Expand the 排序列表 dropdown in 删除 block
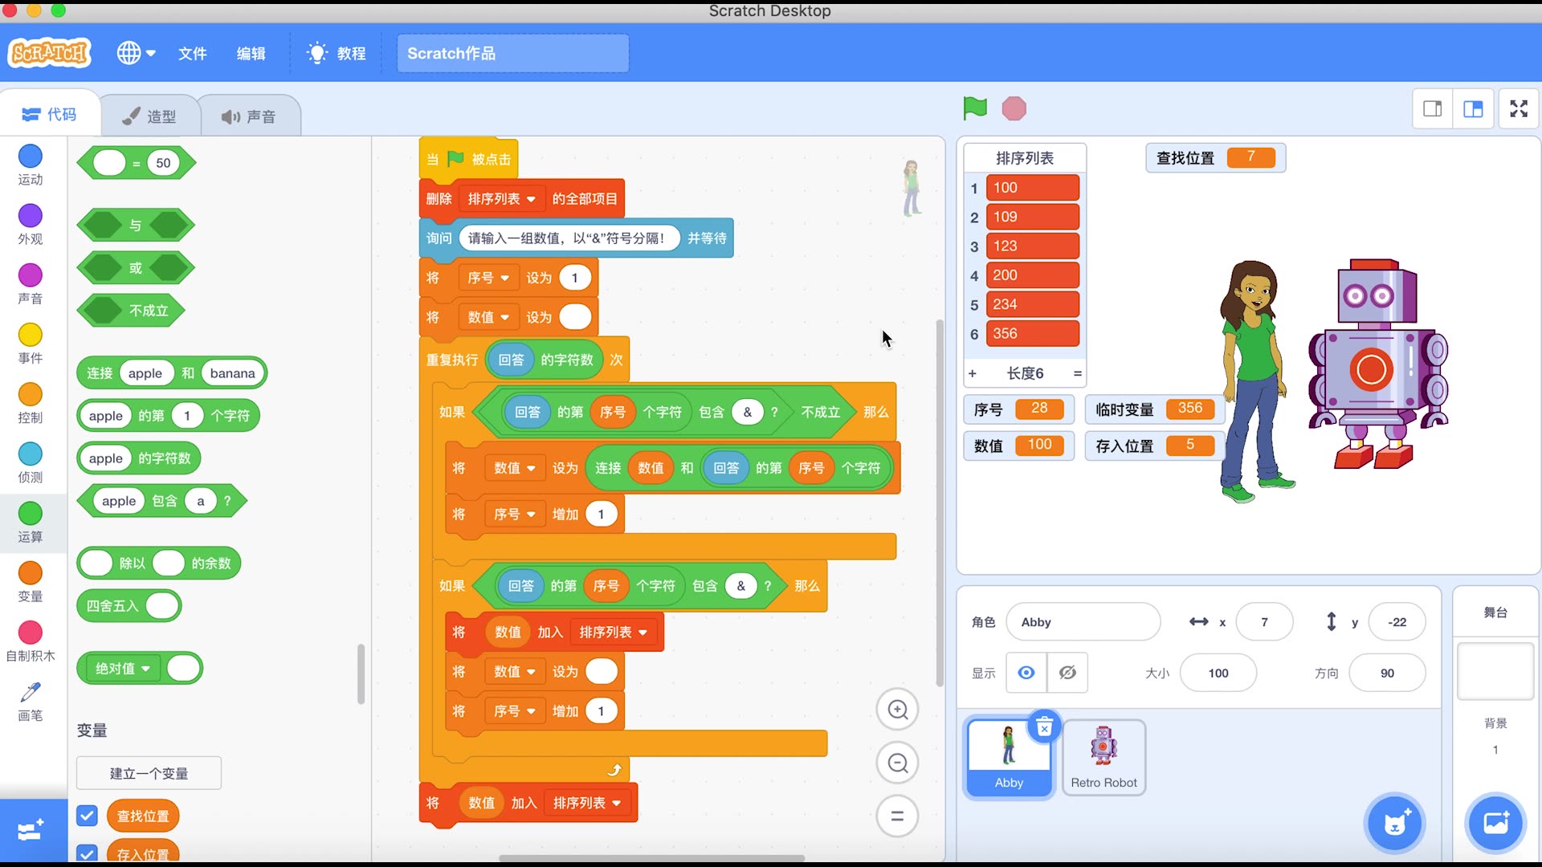The height and width of the screenshot is (867, 1542). (501, 198)
